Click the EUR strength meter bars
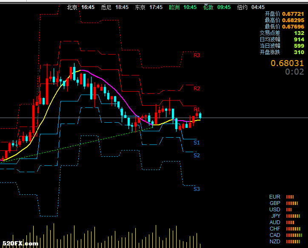Image resolution: width=308 pixels, height=248 pixels. pyautogui.click(x=290, y=197)
